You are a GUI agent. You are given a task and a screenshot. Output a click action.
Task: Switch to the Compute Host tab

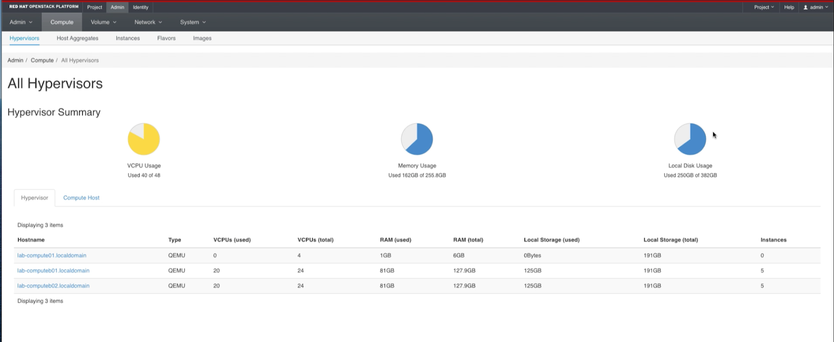[81, 198]
